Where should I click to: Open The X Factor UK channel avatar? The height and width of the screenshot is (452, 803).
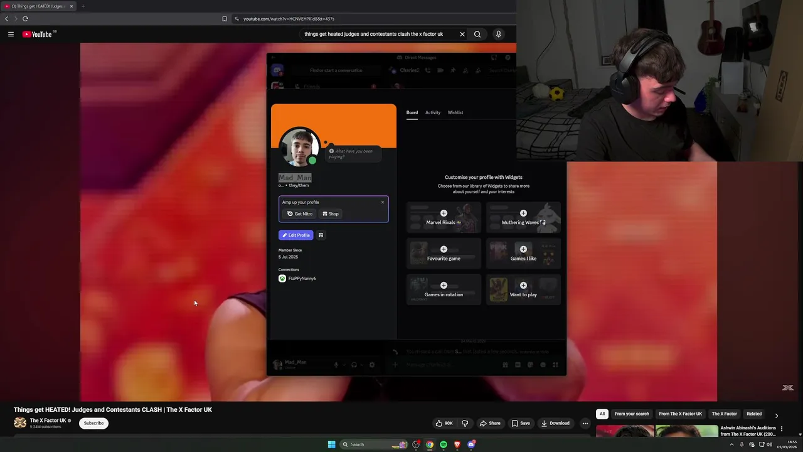click(20, 423)
